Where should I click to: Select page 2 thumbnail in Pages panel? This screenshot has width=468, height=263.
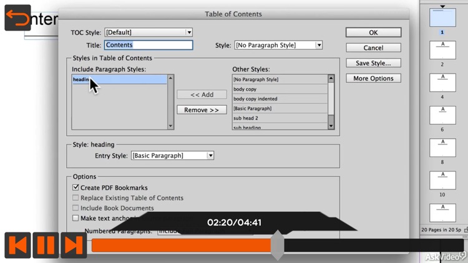[442, 49]
